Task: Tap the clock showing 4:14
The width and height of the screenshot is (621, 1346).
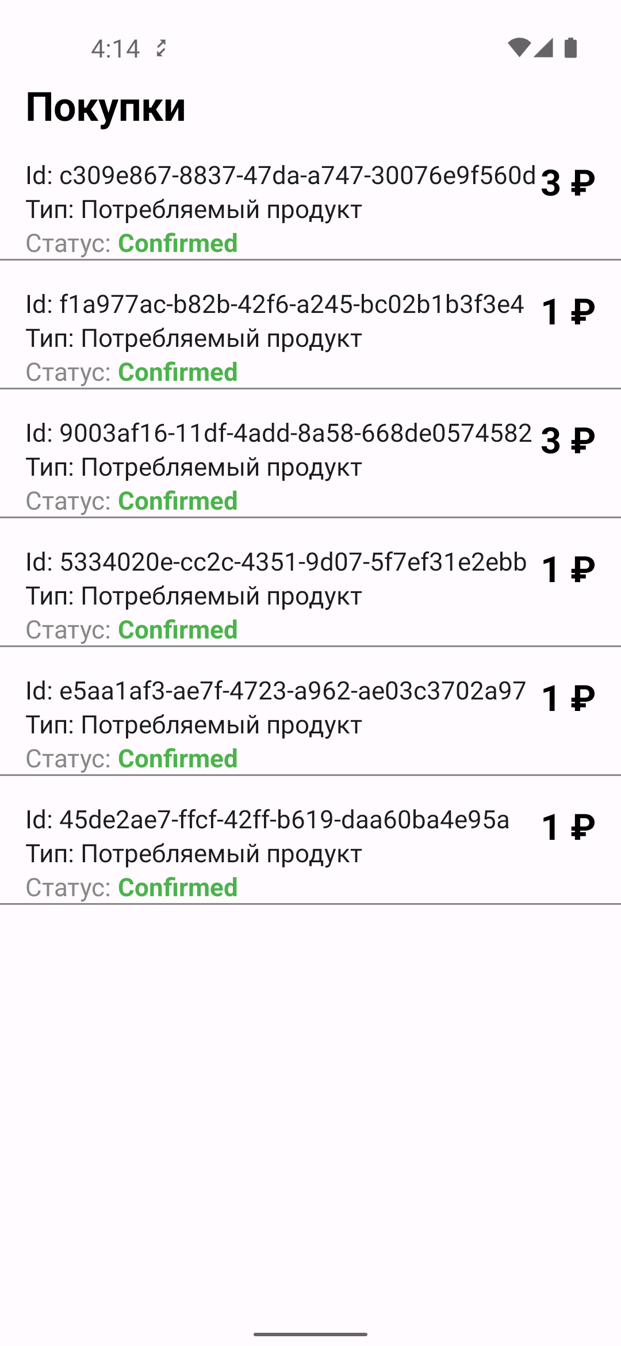Action: [116, 49]
